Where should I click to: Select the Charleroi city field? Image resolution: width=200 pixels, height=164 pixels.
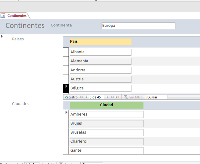pyautogui.click(x=107, y=142)
